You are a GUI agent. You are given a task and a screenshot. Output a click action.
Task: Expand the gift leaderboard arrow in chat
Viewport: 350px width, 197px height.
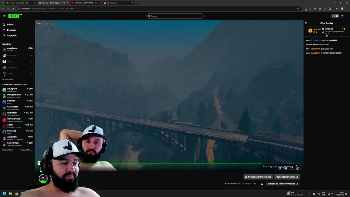click(327, 36)
